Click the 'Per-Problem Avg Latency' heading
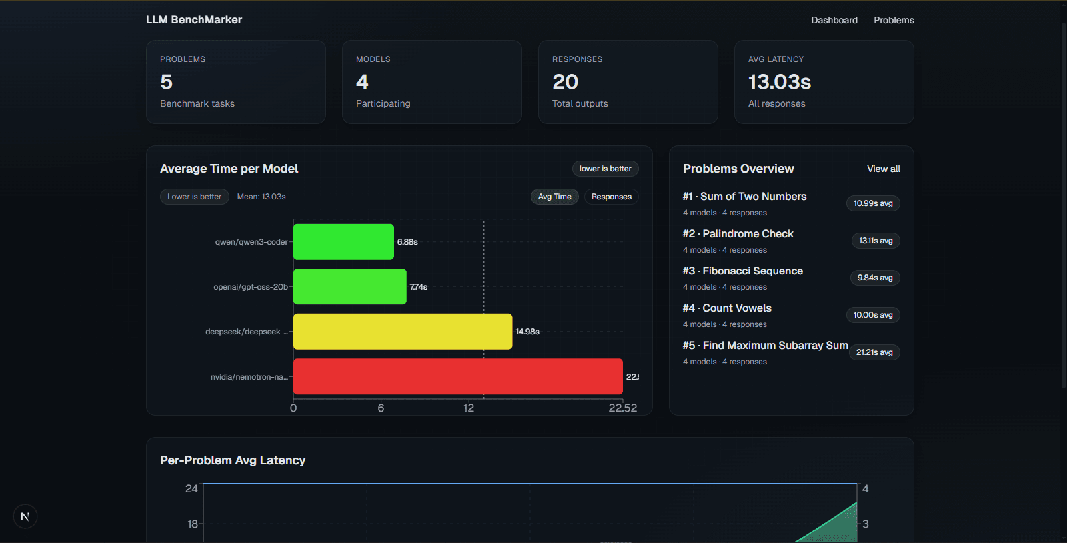Viewport: 1067px width, 543px height. coord(233,460)
